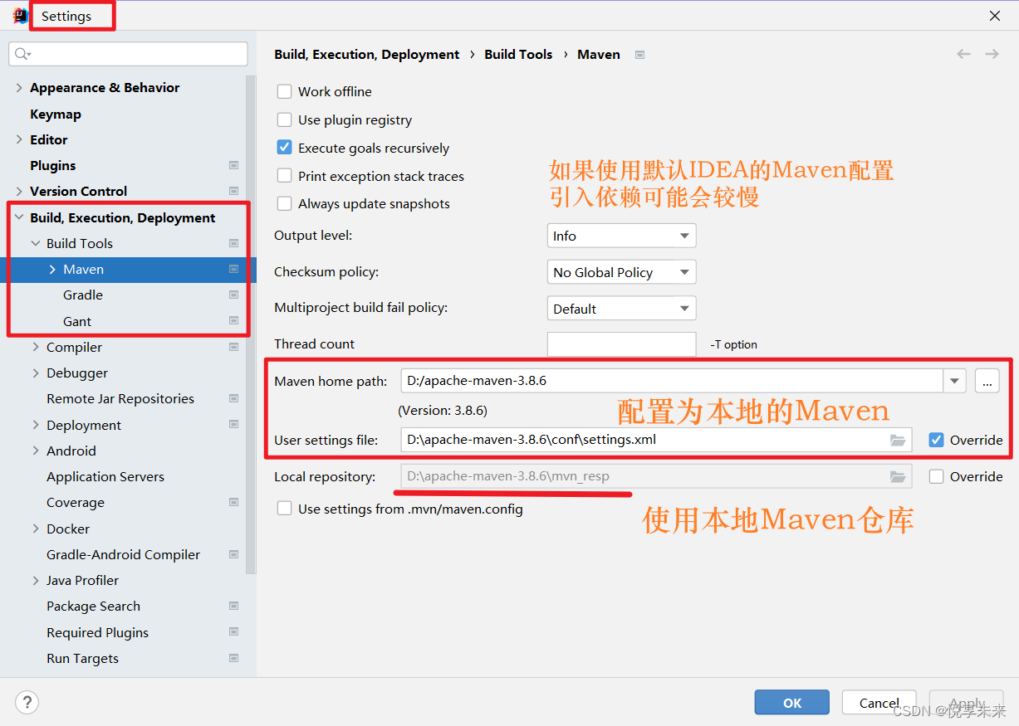Click project-level icon on Coverage row
Screen dimensions: 1019x726
coord(233,503)
